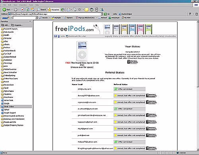Open the Edit menu
Screen dimensions: 199x155
[10, 5]
